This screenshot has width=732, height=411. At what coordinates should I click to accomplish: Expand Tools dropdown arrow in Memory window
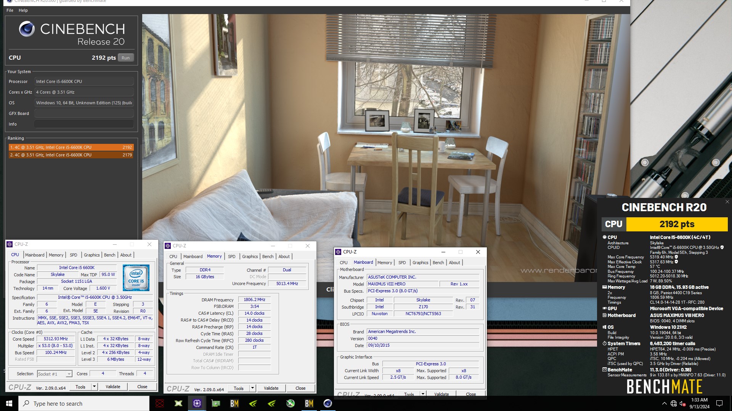[x=252, y=388]
